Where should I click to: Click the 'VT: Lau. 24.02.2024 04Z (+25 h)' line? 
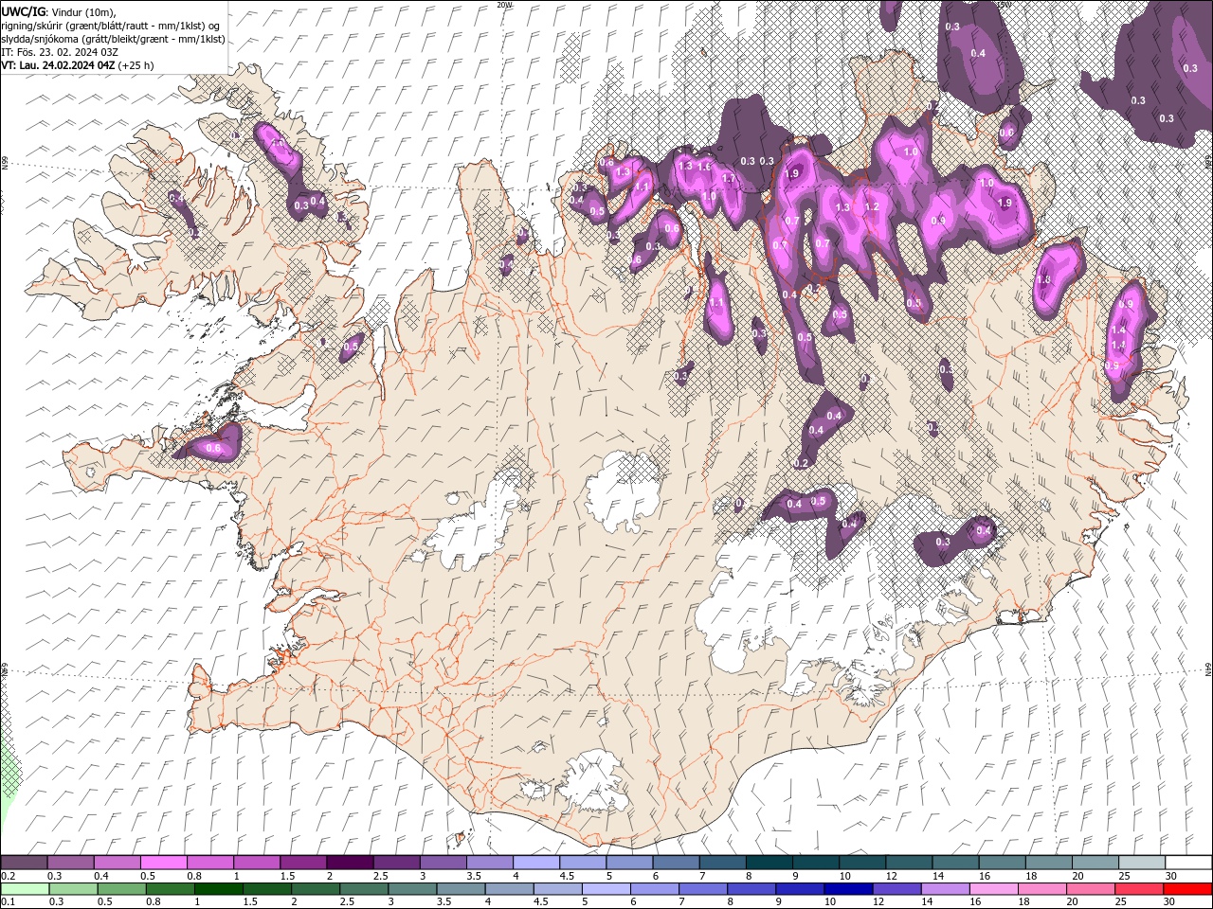click(78, 65)
